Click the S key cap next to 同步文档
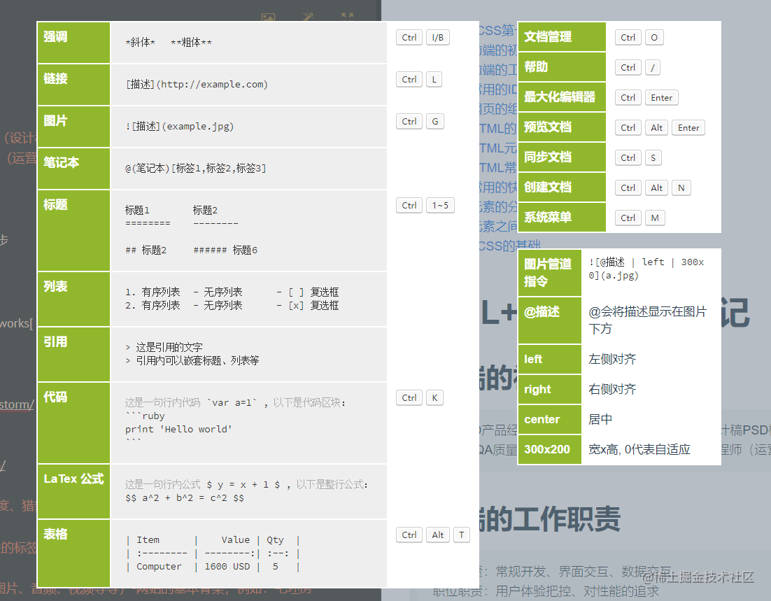 (653, 157)
